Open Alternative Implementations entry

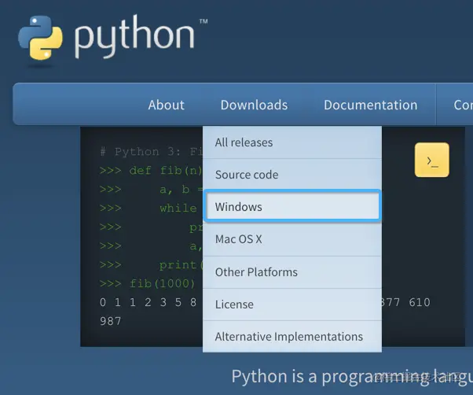(x=292, y=337)
